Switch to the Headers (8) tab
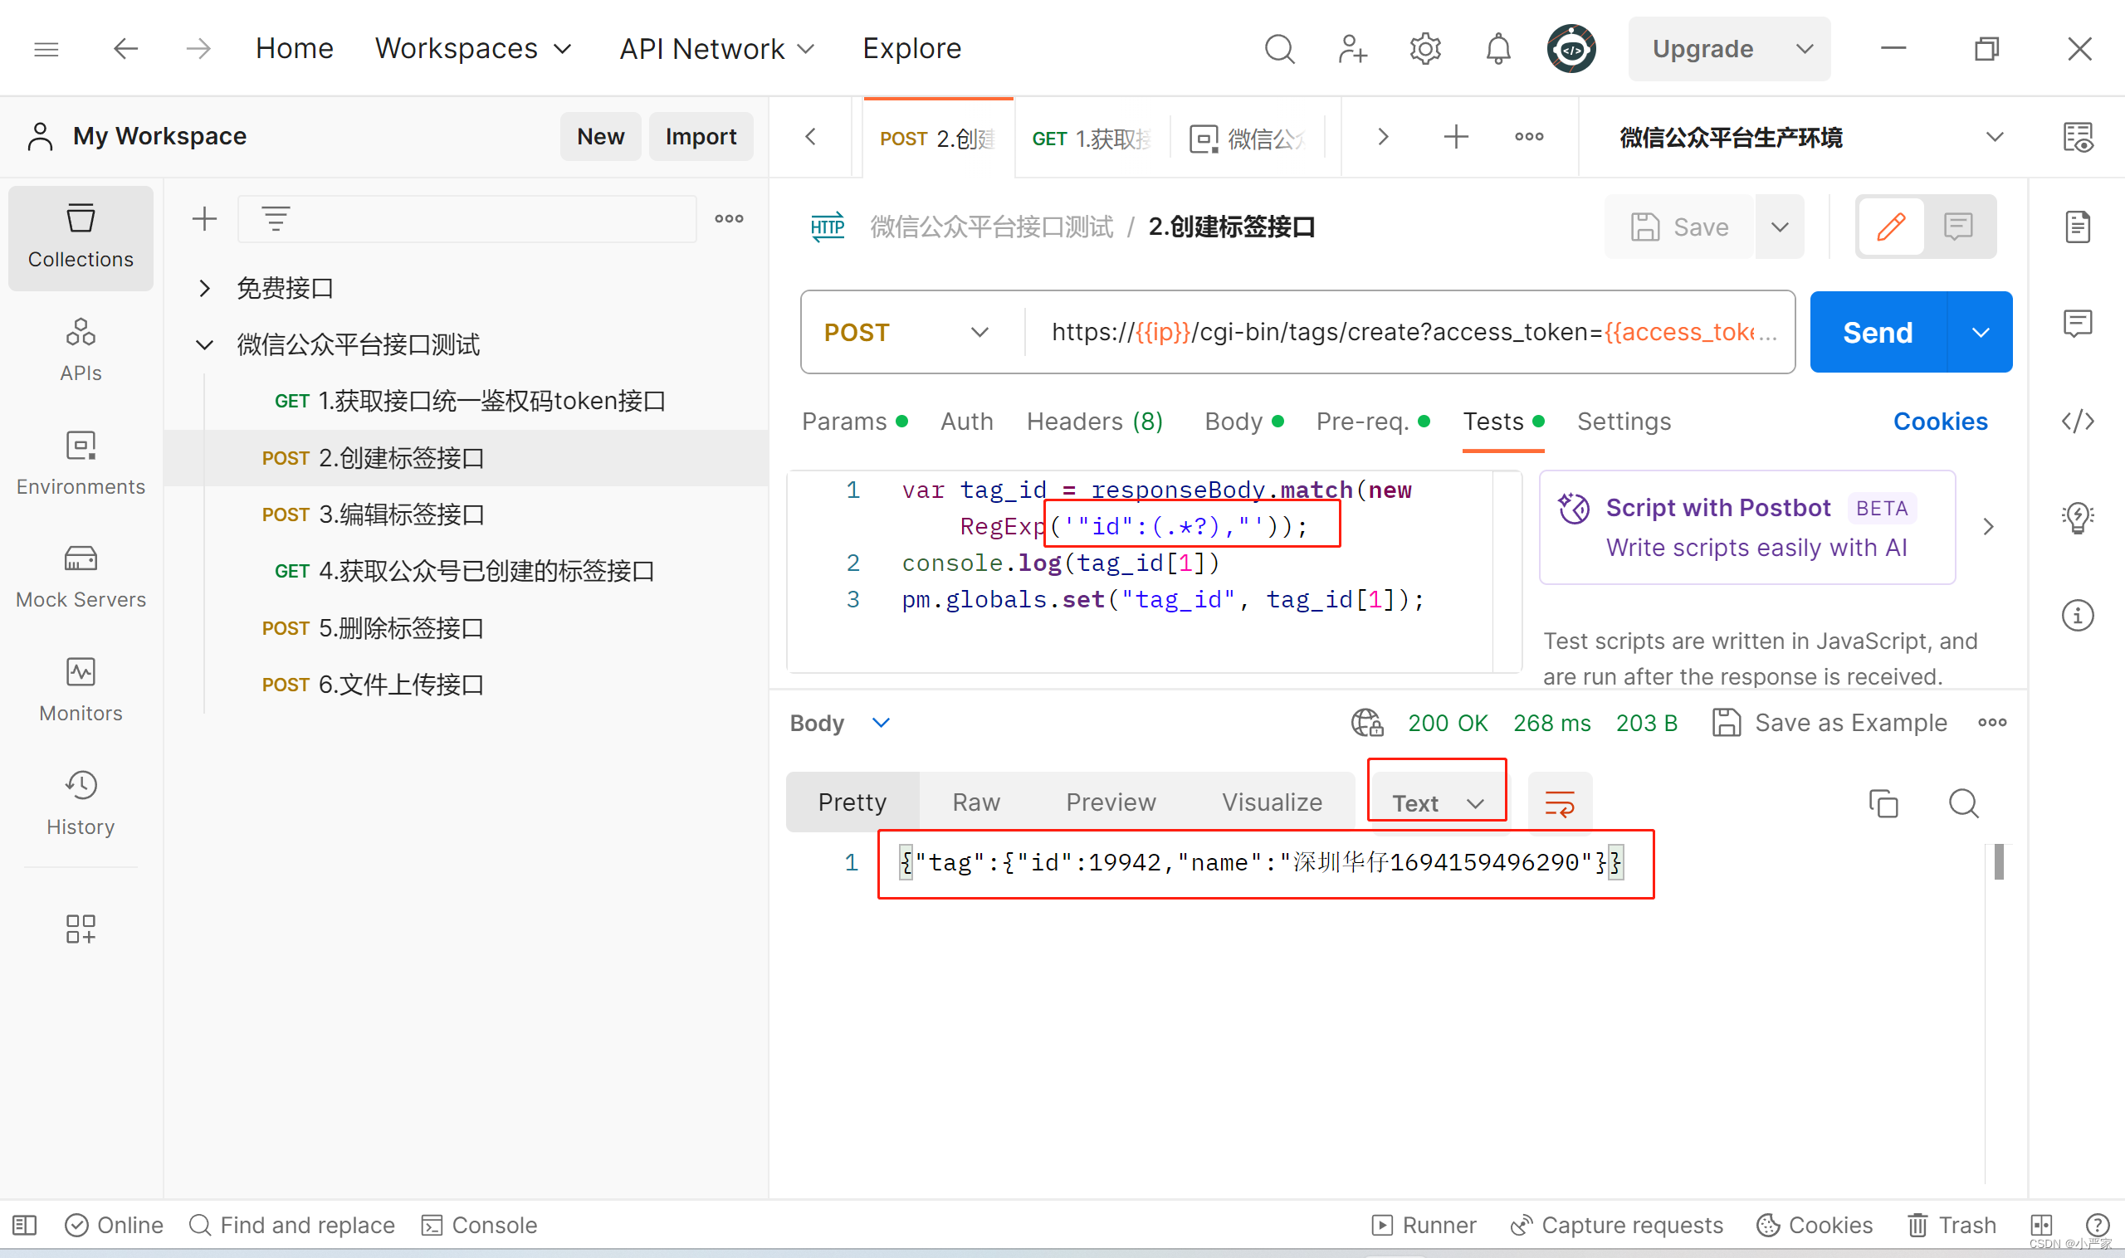 click(1095, 422)
